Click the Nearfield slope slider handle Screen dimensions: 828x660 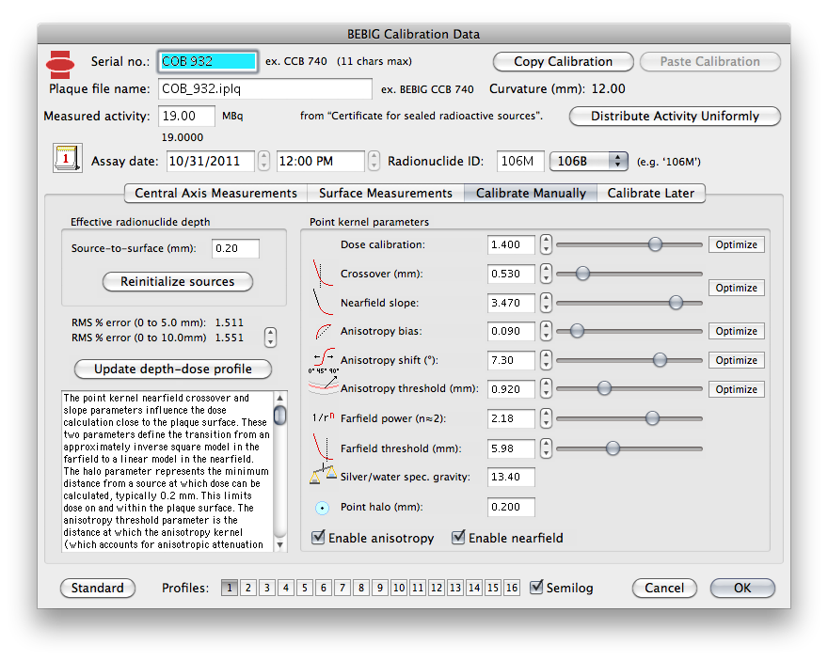[x=676, y=303]
